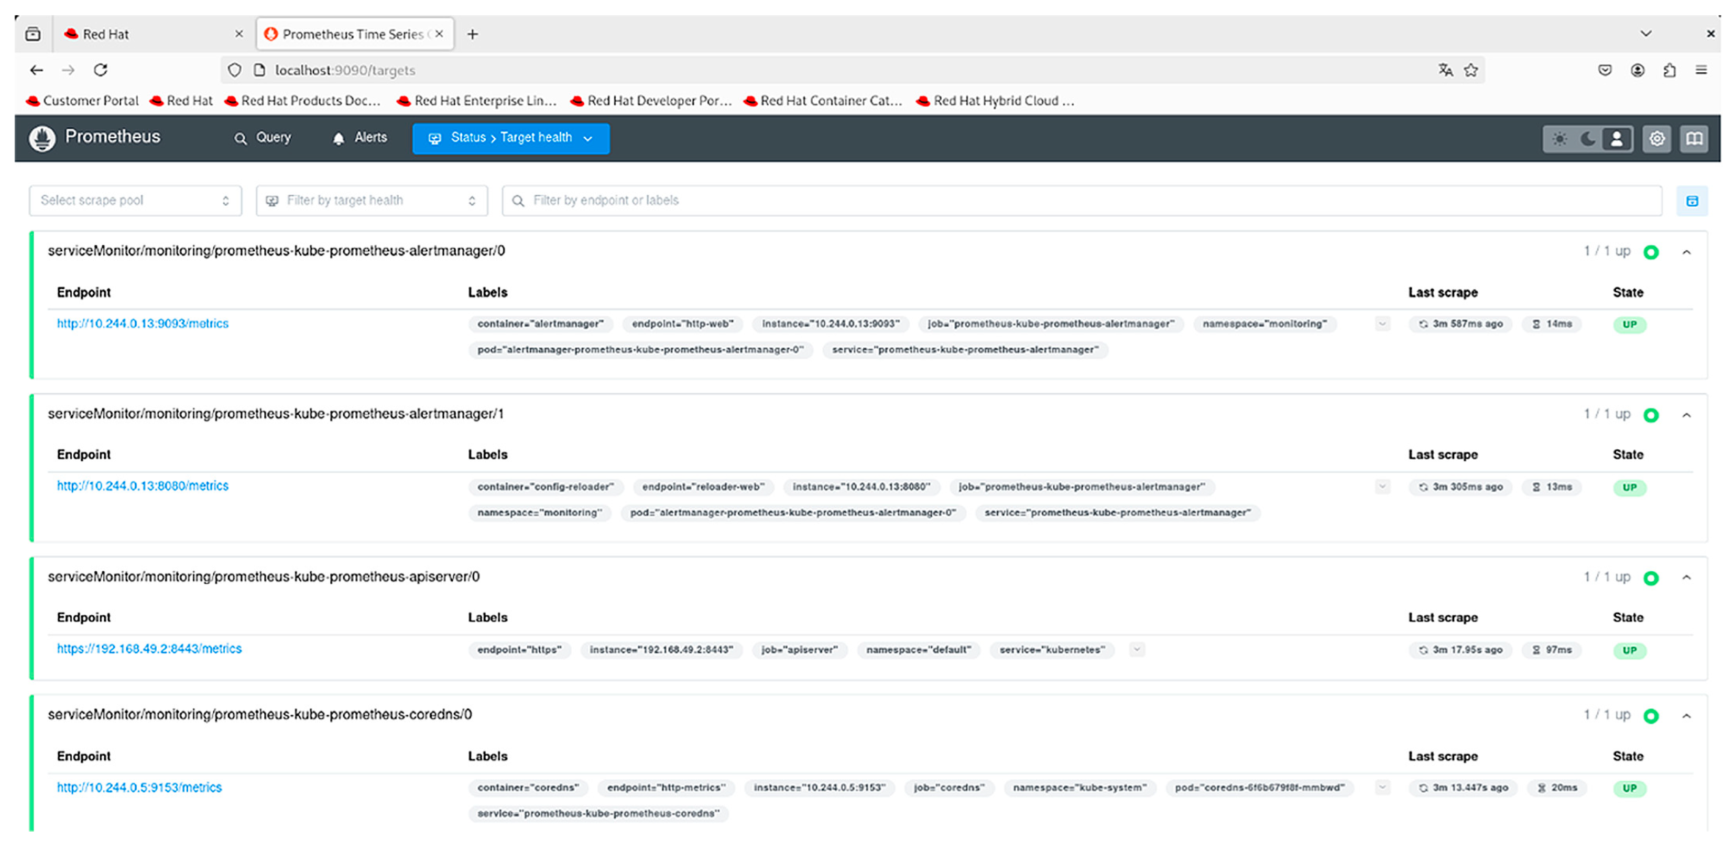Viewport: 1734px width, 853px height.
Task: Open Filter by target health dropdown
Action: click(x=372, y=201)
